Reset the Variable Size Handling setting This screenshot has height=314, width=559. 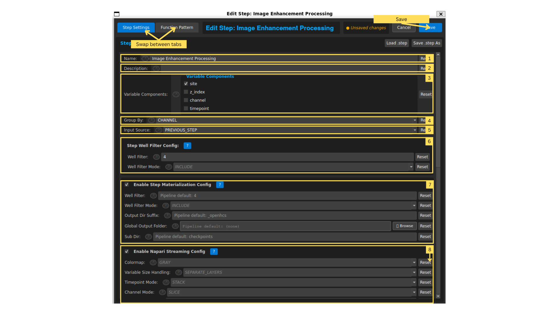click(425, 272)
